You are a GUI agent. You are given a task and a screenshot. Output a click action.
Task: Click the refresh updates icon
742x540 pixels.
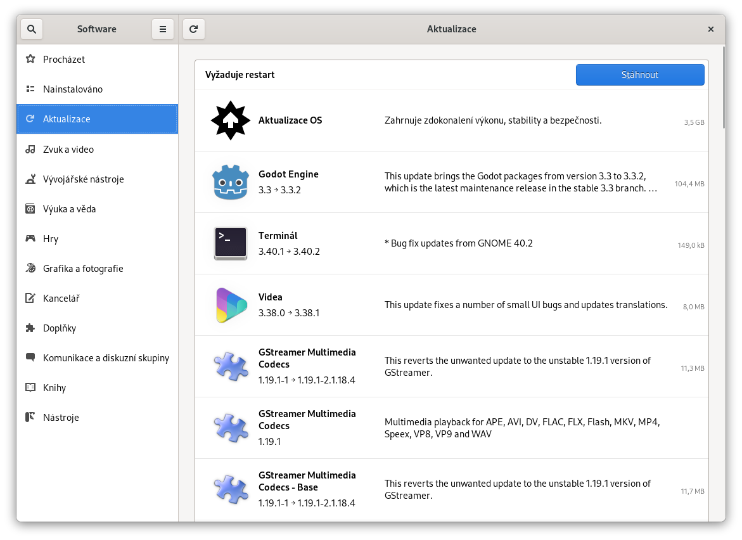pyautogui.click(x=194, y=29)
